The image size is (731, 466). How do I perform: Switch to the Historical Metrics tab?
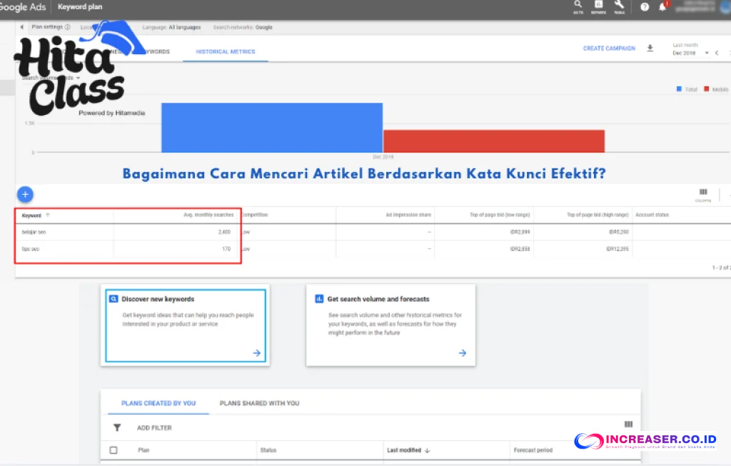click(x=226, y=51)
